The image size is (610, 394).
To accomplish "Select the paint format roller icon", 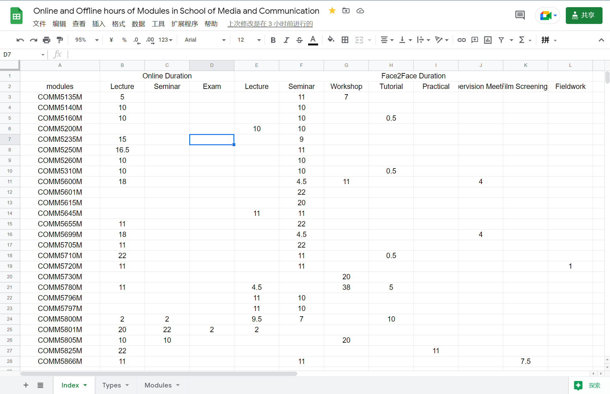I will pyautogui.click(x=60, y=40).
